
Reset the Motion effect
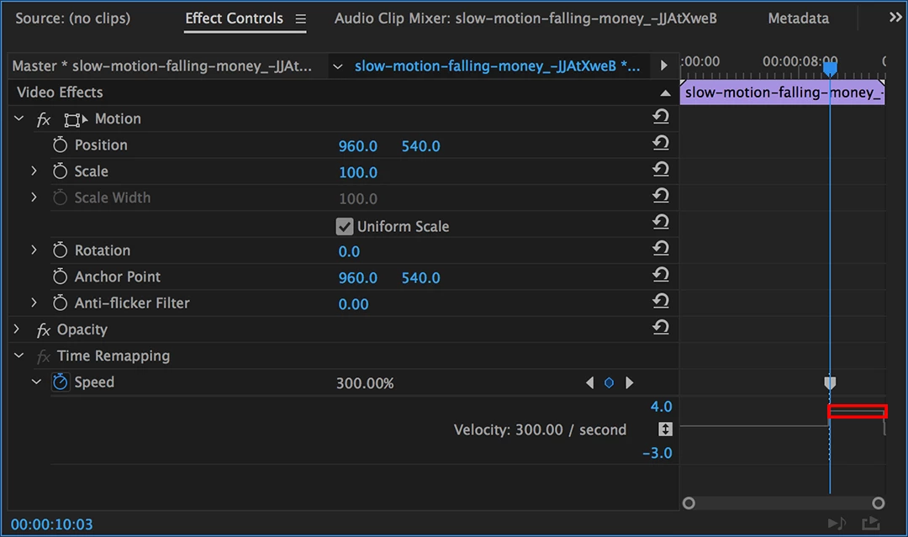pos(661,117)
